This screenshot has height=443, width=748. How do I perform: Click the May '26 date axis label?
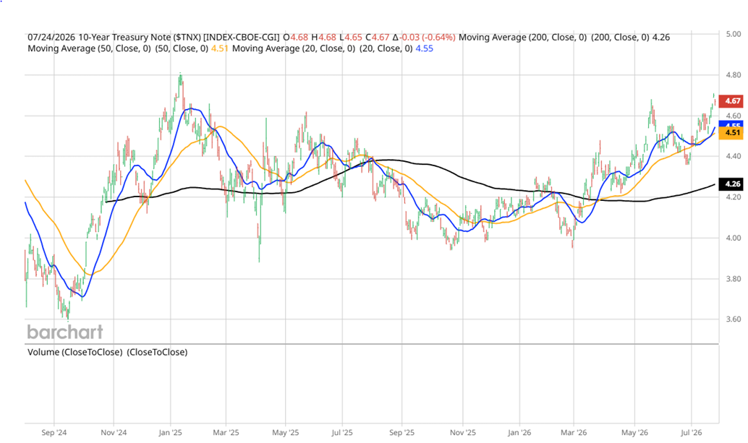click(634, 432)
